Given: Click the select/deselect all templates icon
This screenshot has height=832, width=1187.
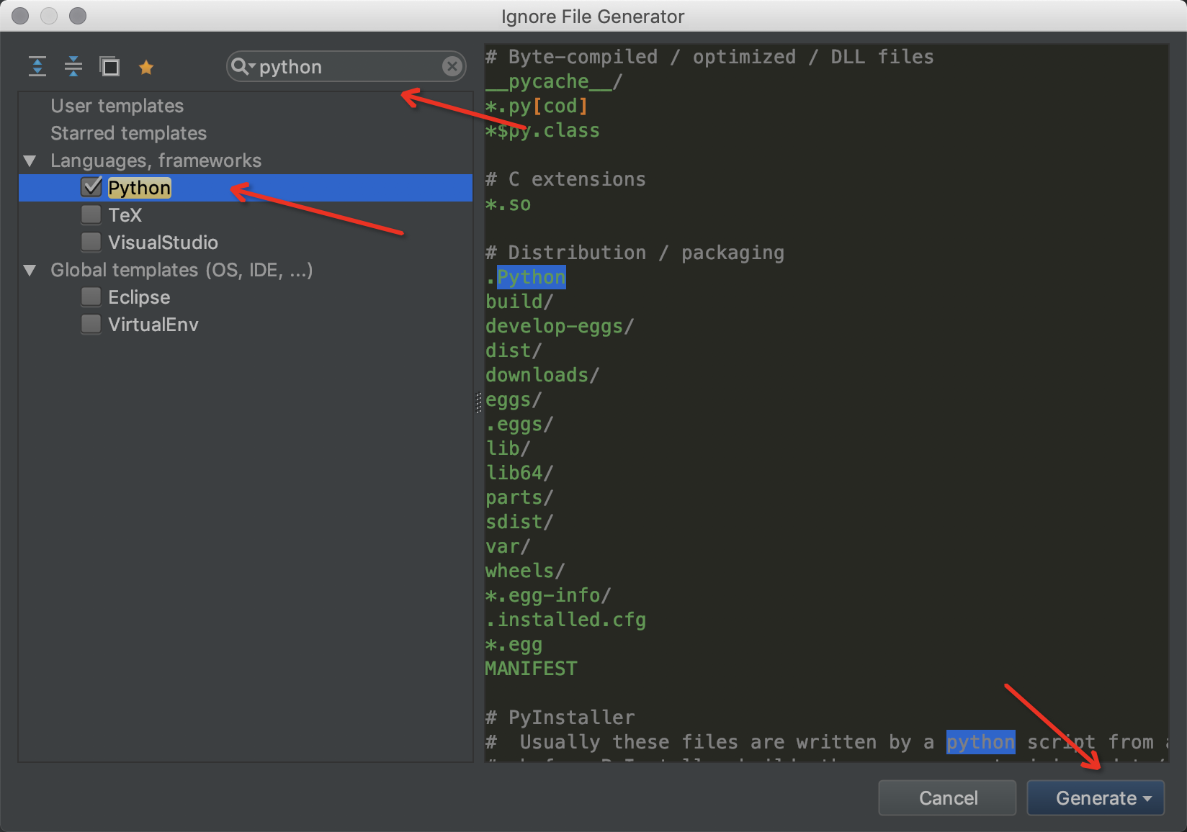Looking at the screenshot, I should (109, 67).
